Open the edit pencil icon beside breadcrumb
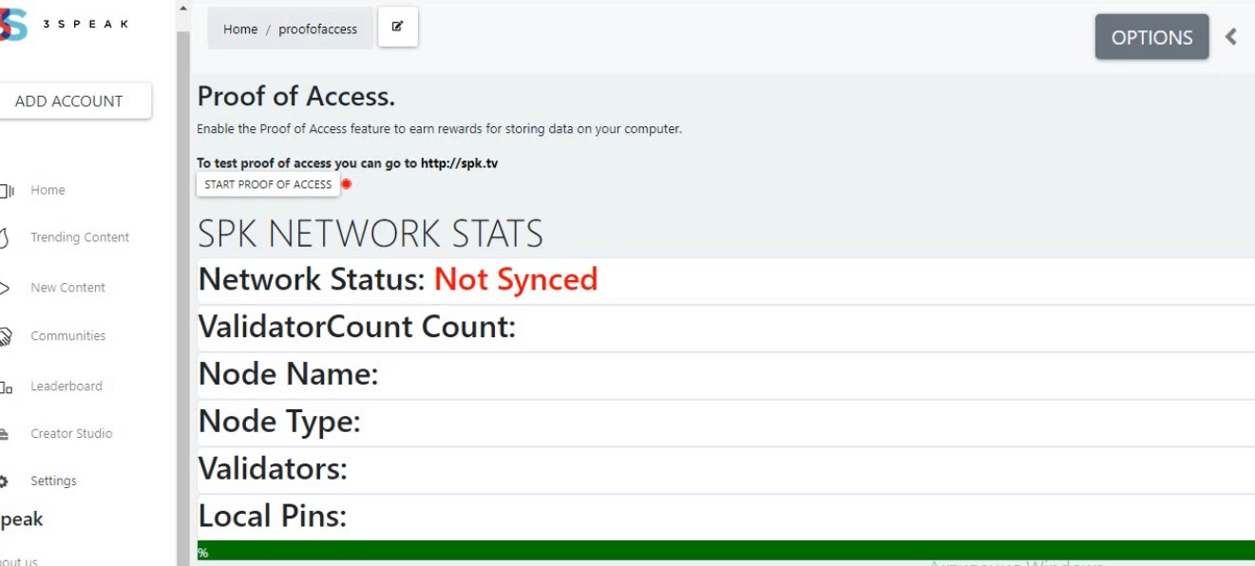Screen dimensions: 1255x566 coord(398,27)
